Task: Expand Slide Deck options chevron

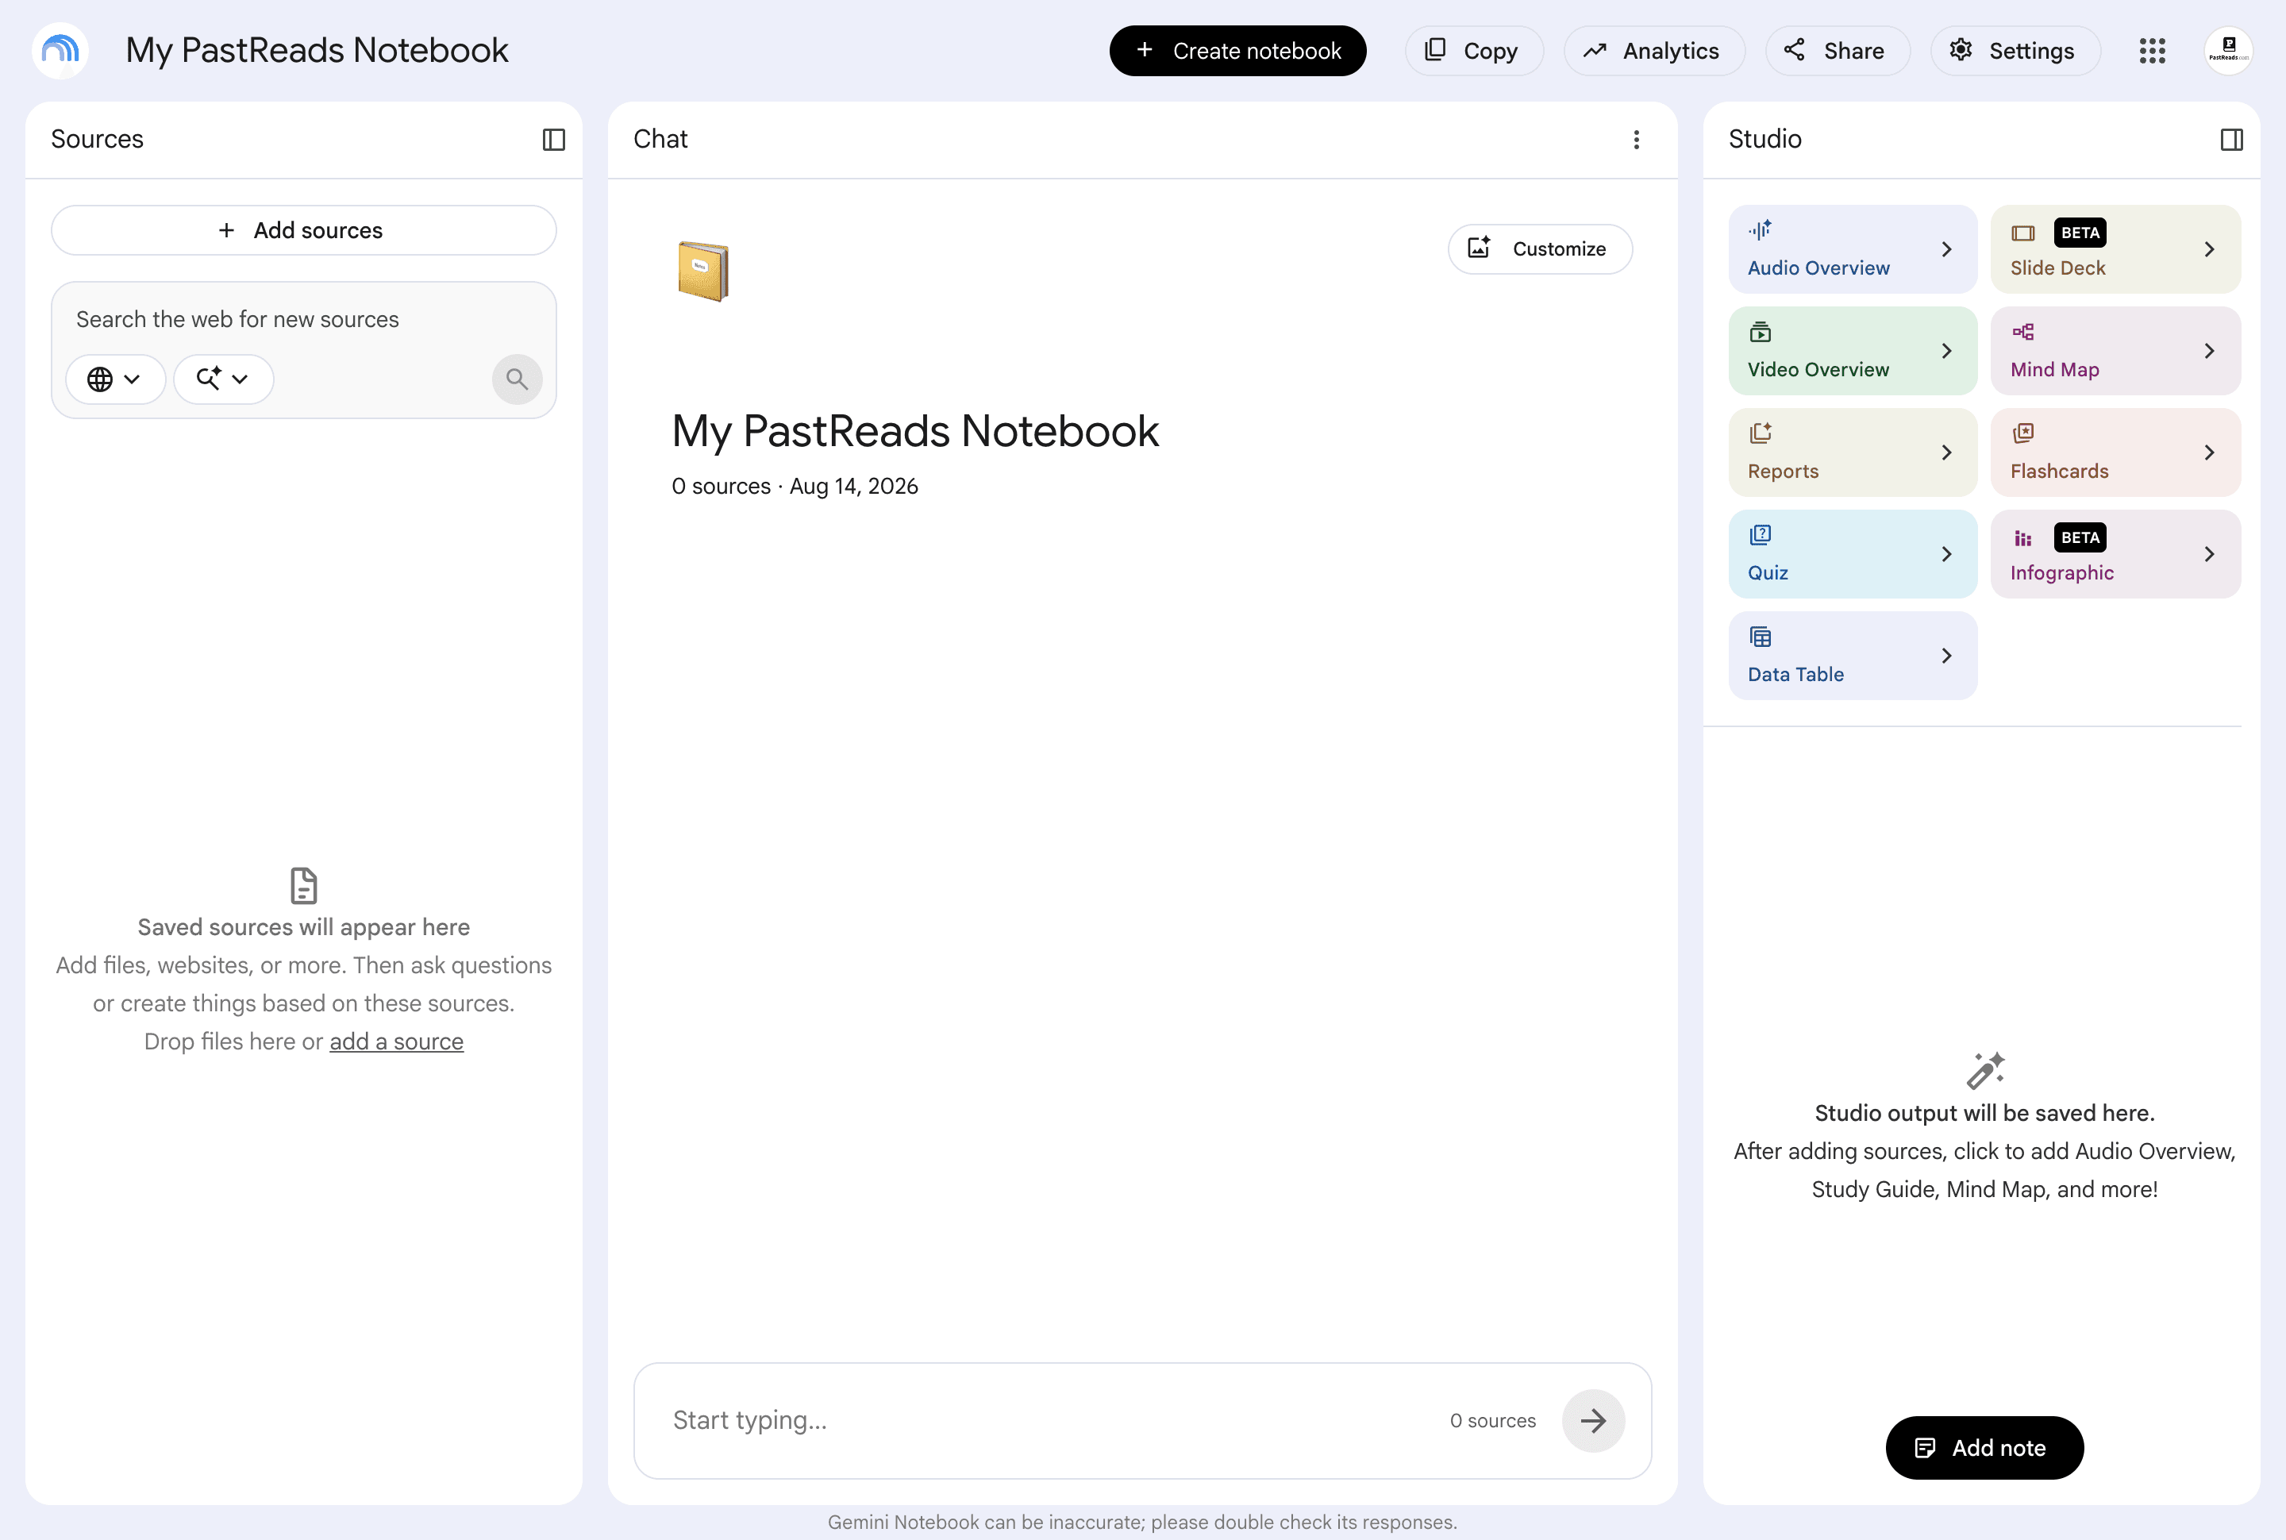Action: coord(2208,249)
